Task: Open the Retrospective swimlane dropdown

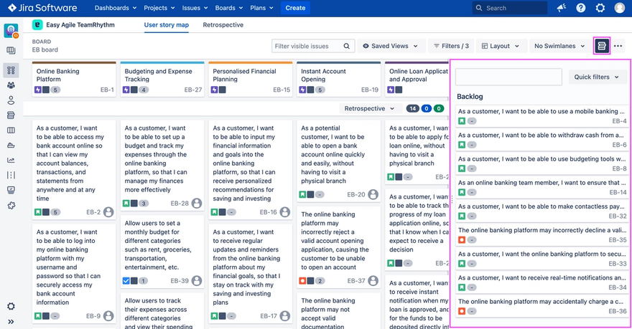Action: pyautogui.click(x=370, y=108)
